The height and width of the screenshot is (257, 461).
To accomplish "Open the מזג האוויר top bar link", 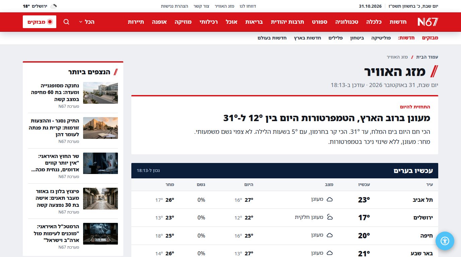I will pos(224,6).
